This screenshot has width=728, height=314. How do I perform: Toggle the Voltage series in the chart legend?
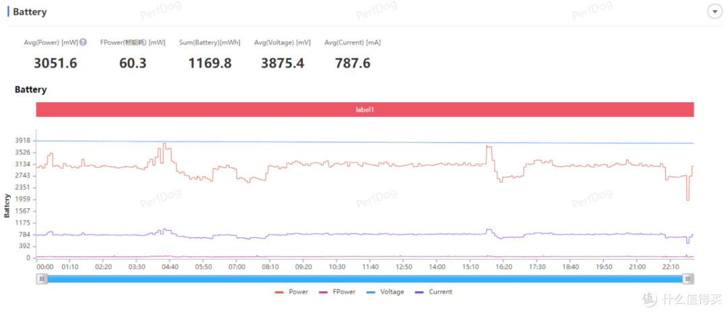(386, 292)
